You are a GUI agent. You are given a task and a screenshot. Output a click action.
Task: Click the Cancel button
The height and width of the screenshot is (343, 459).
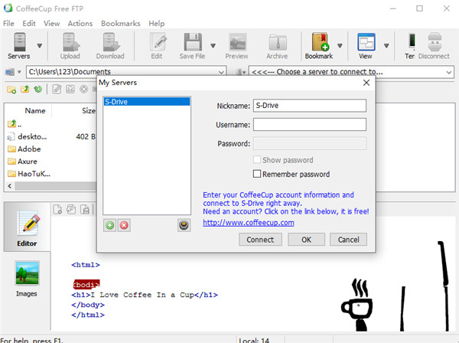click(348, 240)
